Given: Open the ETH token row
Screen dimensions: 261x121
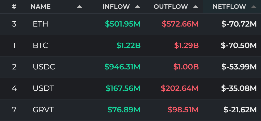Looking at the screenshot, I should pyautogui.click(x=130, y=24).
